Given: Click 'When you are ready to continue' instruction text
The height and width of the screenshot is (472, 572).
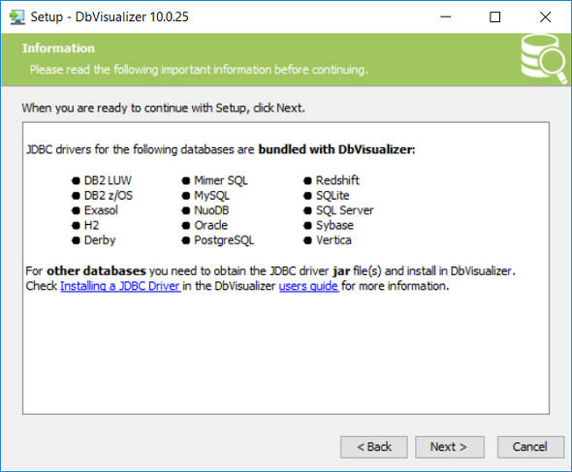Looking at the screenshot, I should pos(163,109).
